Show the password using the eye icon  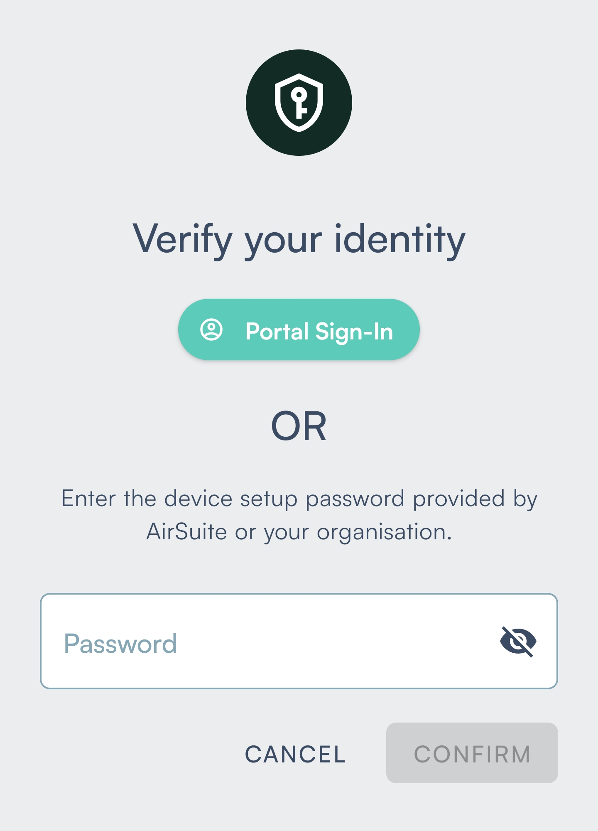tap(518, 642)
